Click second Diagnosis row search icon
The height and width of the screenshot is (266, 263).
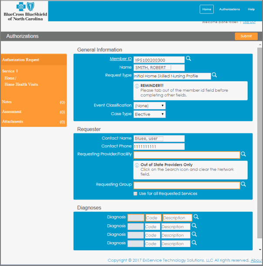(x=195, y=226)
